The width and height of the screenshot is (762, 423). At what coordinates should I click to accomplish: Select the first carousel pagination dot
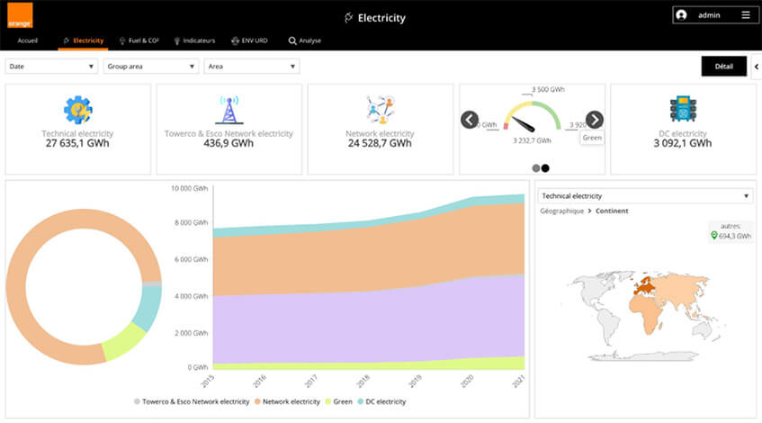point(536,167)
